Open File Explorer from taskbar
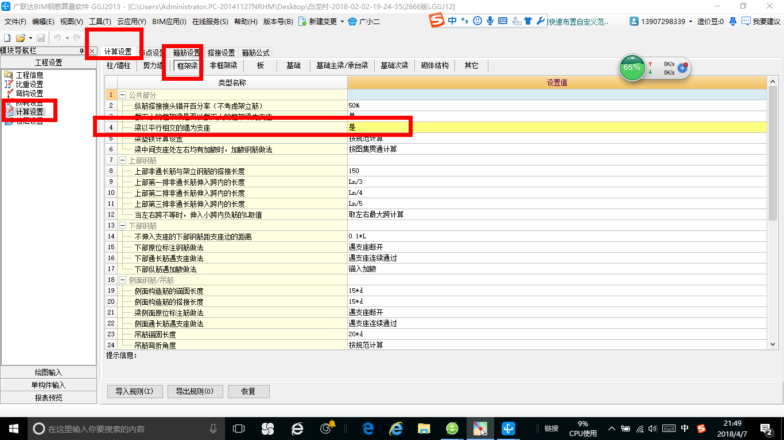Screen dimensions: 784x440 (x=424, y=428)
